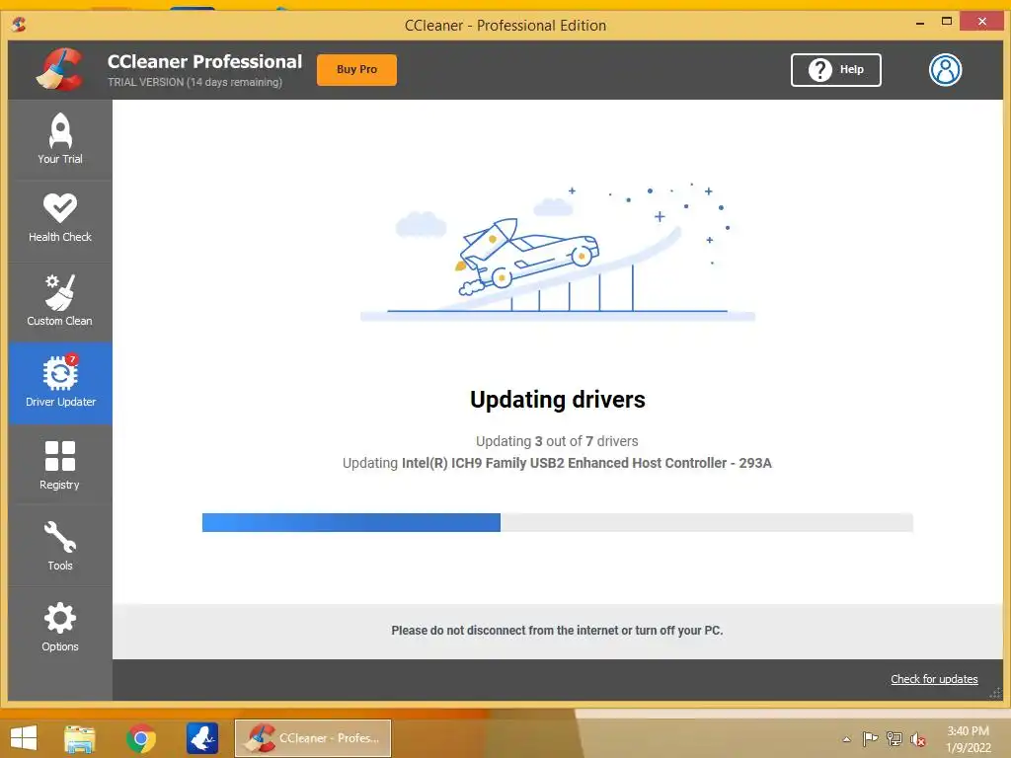1011x758 pixels.
Task: Open the Help button
Action: (x=835, y=70)
